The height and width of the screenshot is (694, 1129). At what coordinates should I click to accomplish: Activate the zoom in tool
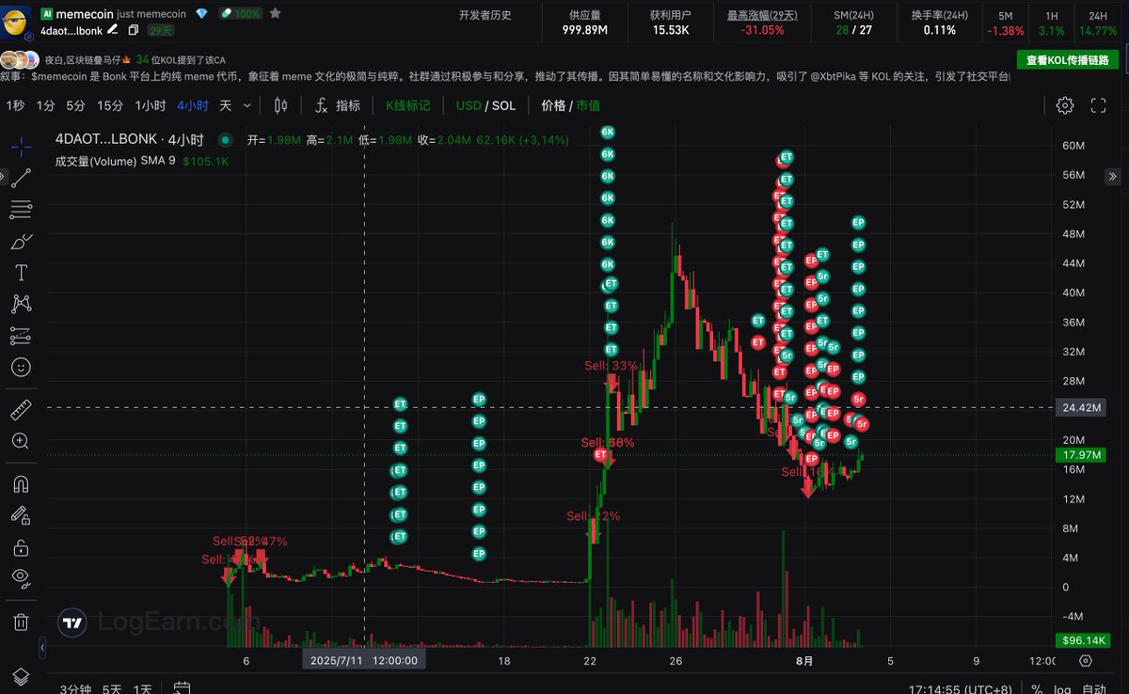[x=21, y=441]
